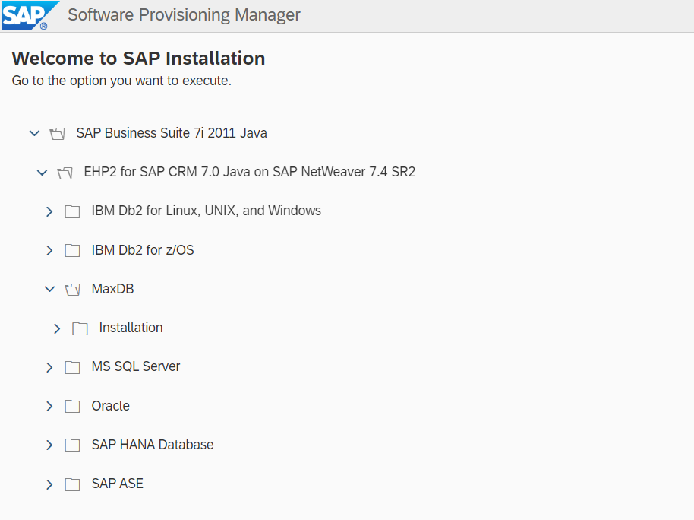Click the open folder icon beside MaxDB
The height and width of the screenshot is (520, 694).
[x=72, y=290]
